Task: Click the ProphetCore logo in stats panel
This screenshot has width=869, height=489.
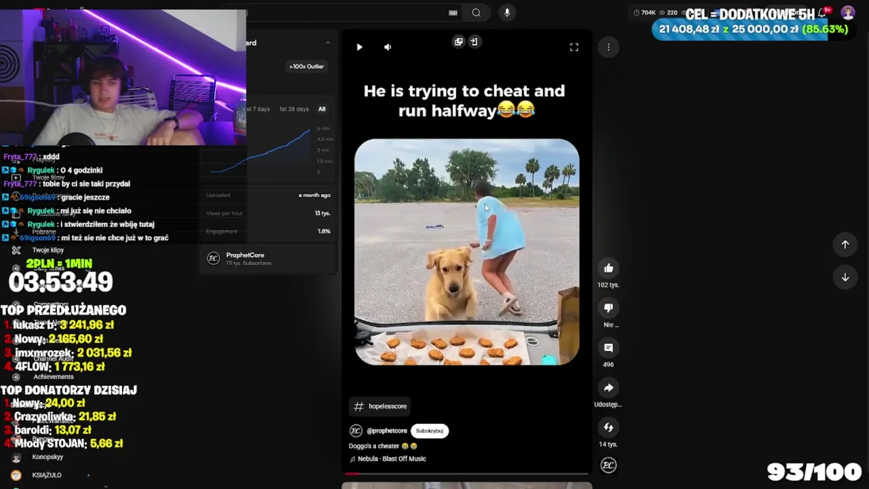Action: click(213, 259)
